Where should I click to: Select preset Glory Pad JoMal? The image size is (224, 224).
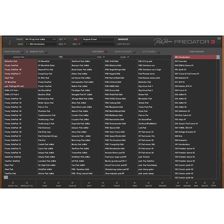click(87, 132)
